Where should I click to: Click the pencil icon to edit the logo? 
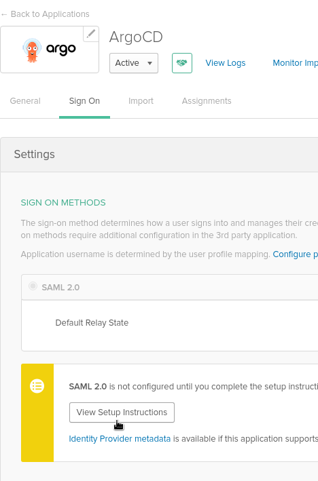pyautogui.click(x=91, y=34)
